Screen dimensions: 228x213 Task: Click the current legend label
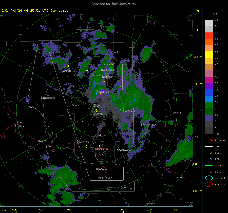click(x=220, y=178)
